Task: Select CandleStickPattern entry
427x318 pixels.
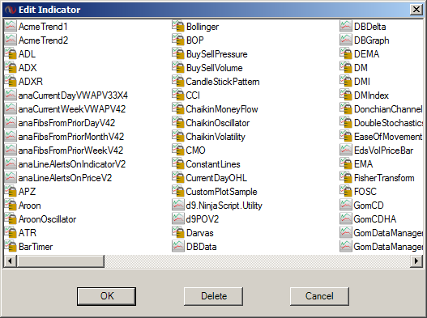Action: tap(223, 82)
